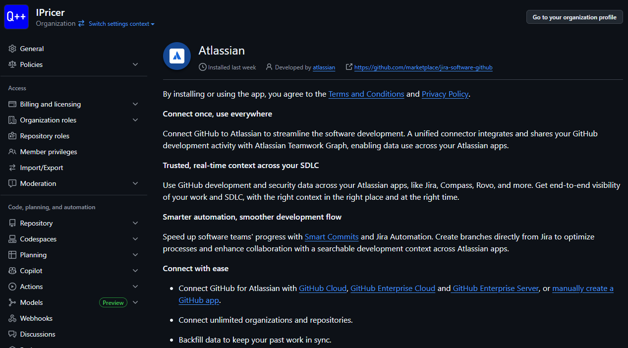The height and width of the screenshot is (348, 628).
Task: Click the switch arrows icon beside Organization
Action: tap(81, 23)
